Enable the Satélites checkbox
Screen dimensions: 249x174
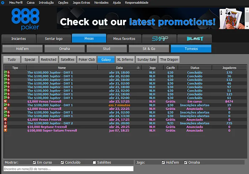(x=94, y=162)
